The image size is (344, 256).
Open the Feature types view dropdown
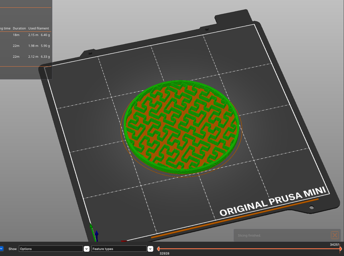[x=150, y=249]
